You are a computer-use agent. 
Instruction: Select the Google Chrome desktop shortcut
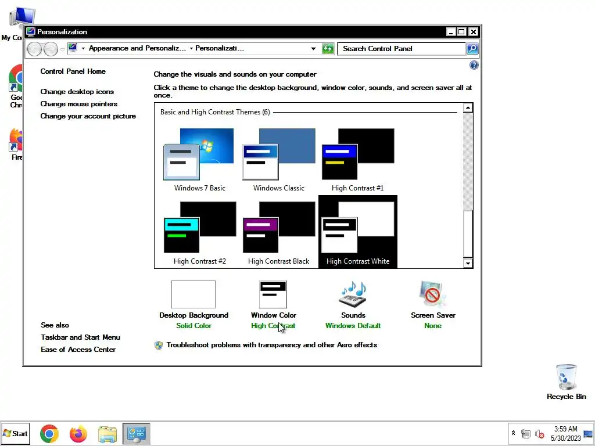[15, 87]
